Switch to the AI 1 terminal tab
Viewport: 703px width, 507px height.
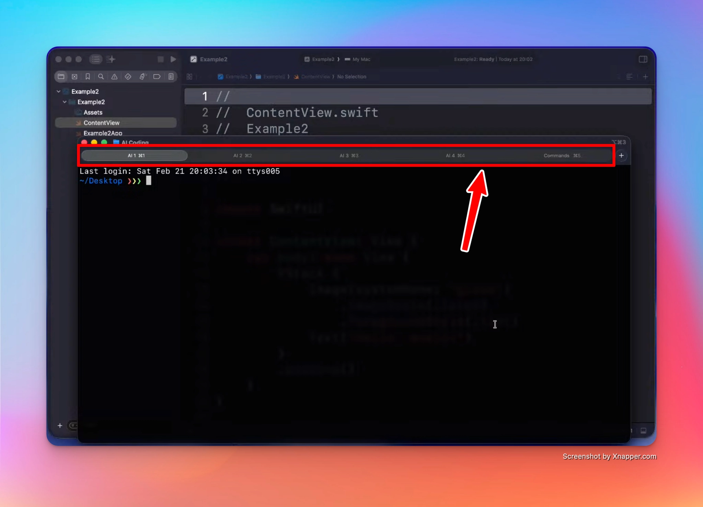135,155
